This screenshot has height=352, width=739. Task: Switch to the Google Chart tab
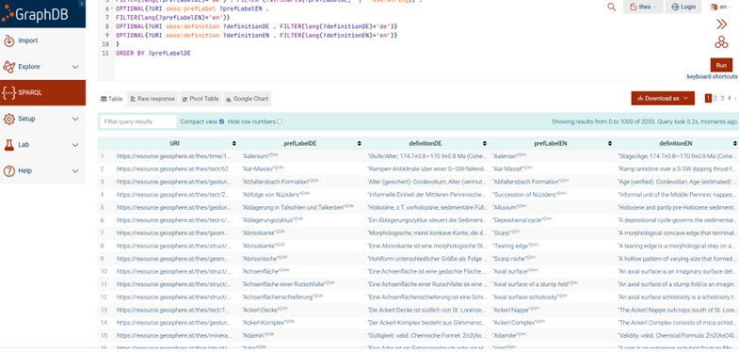247,99
